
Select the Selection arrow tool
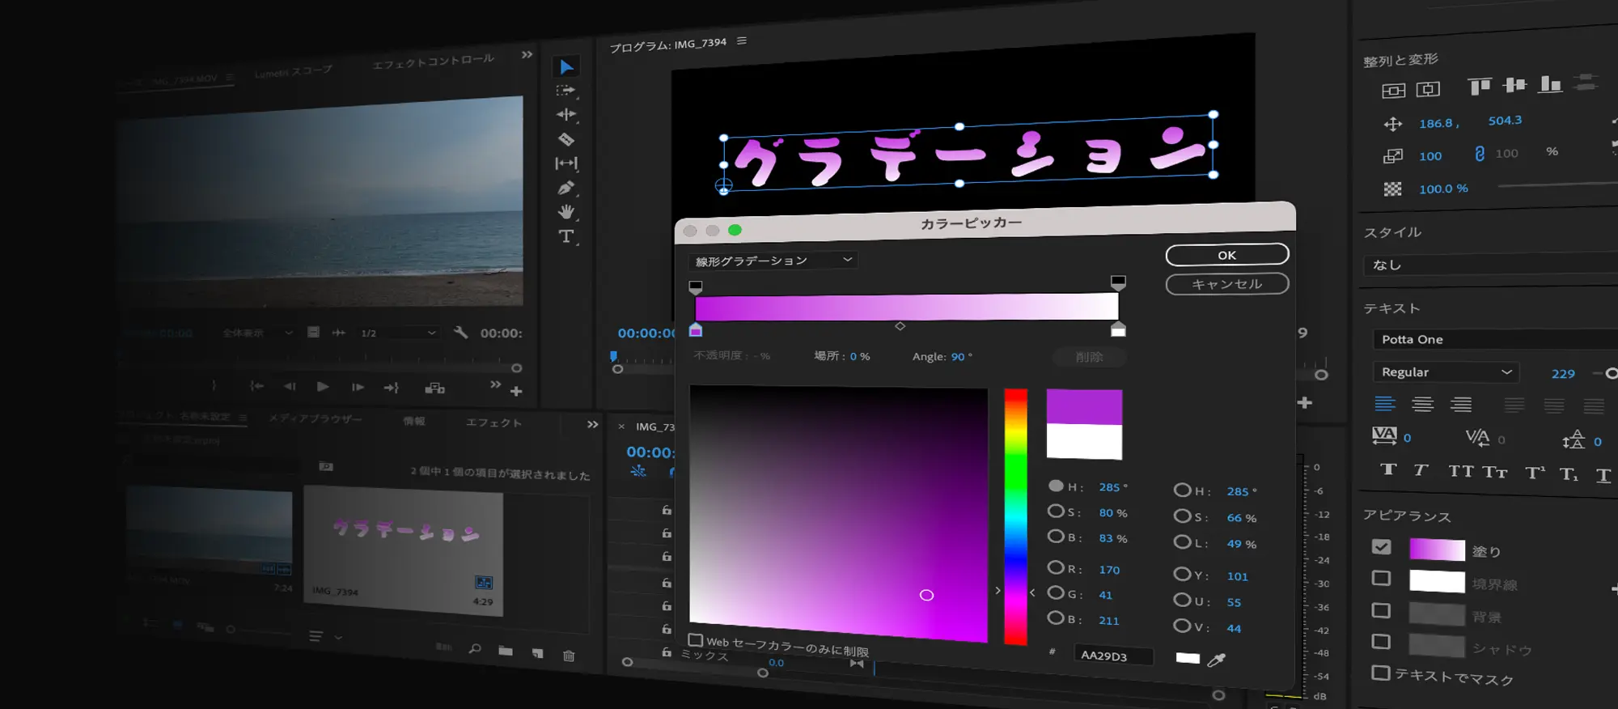(x=566, y=67)
